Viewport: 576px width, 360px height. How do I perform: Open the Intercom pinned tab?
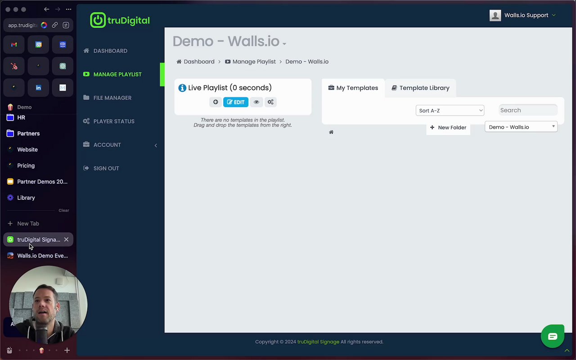point(63,45)
